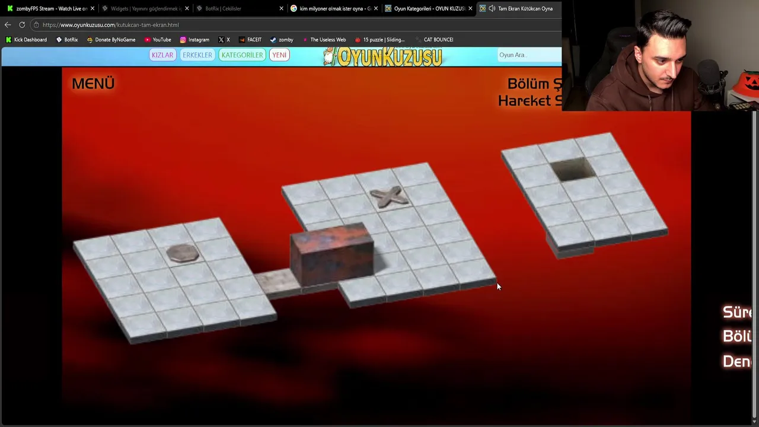
Task: Click the bridge tile beside the block
Action: 277,282
